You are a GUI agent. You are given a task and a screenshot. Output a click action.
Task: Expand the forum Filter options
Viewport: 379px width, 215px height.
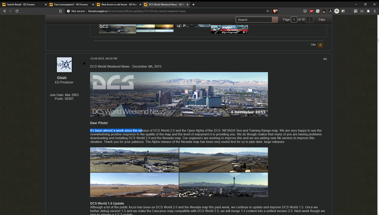pyautogui.click(x=322, y=20)
